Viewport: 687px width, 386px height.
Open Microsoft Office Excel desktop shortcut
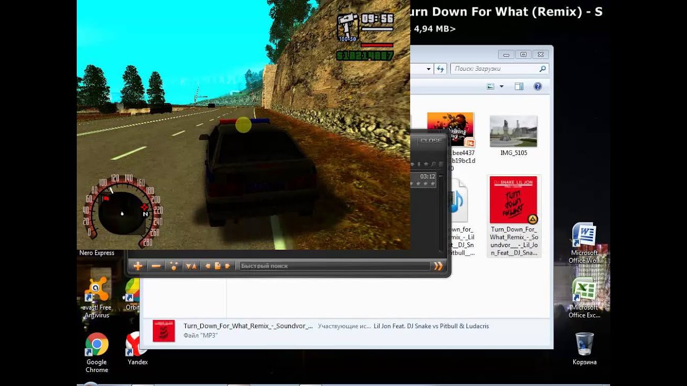click(584, 299)
